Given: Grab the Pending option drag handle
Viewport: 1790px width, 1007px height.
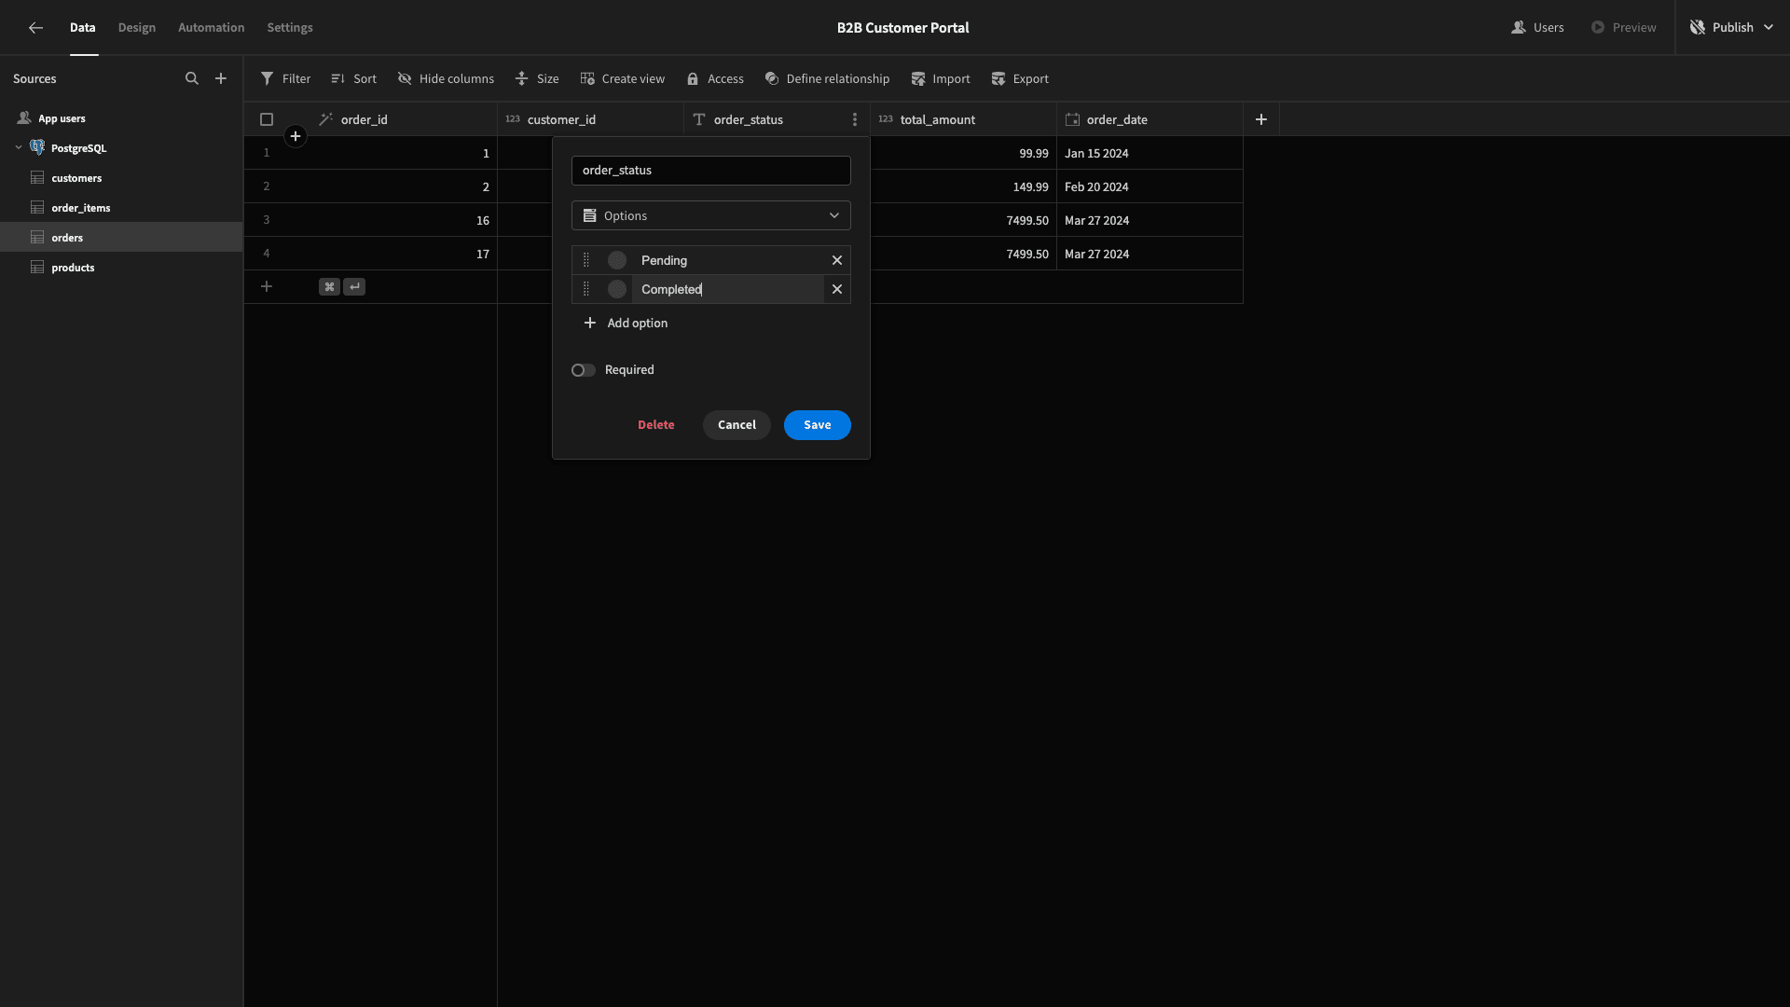Looking at the screenshot, I should [586, 260].
